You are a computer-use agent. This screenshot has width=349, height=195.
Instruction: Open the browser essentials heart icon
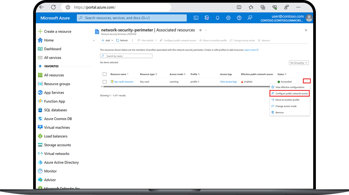pyautogui.click(x=275, y=7)
